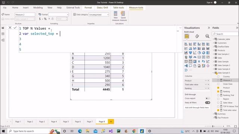The width and height of the screenshot is (239, 134).
Task: Click the Sign in button
Action: (x=209, y=3)
